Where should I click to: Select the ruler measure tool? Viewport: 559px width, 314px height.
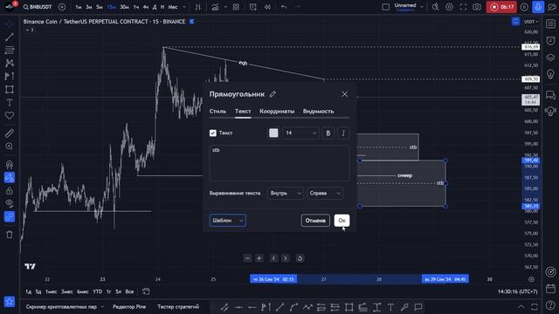point(10,133)
